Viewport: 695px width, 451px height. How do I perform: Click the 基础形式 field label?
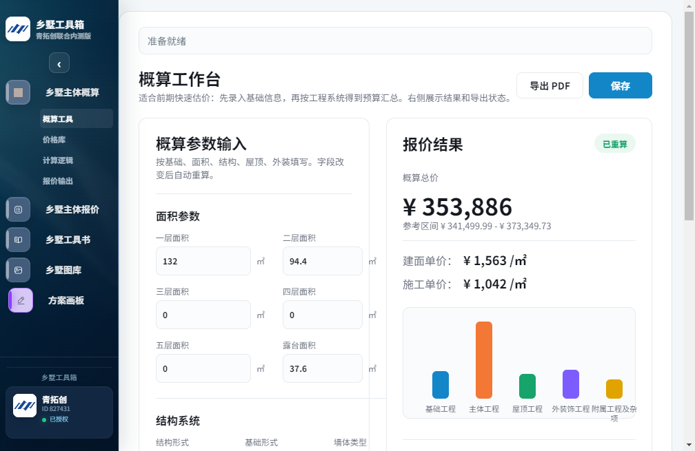[x=261, y=442]
